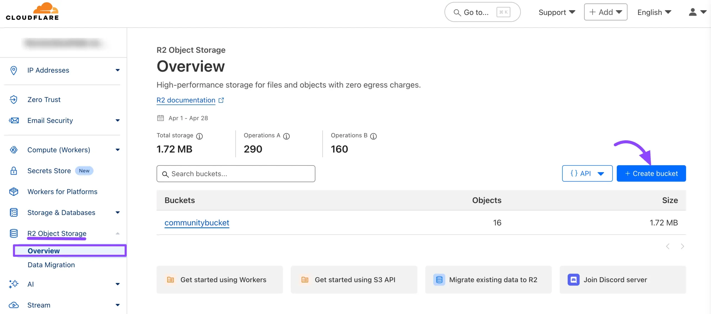Click the Get started using S3 API icon

(305, 280)
